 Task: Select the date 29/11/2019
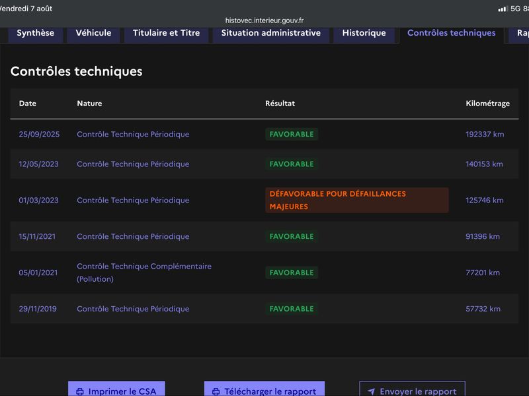point(38,309)
